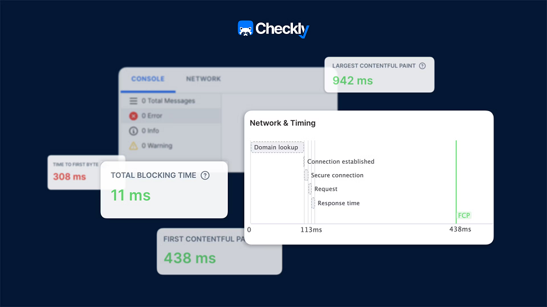The image size is (547, 307).
Task: Click the Response time label
Action: [339, 203]
